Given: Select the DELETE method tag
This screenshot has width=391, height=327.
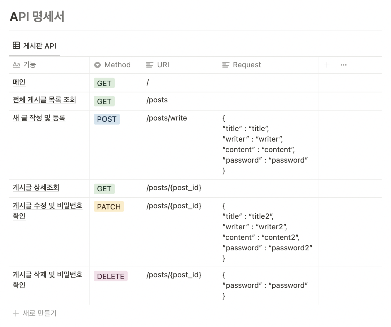Looking at the screenshot, I should (111, 276).
